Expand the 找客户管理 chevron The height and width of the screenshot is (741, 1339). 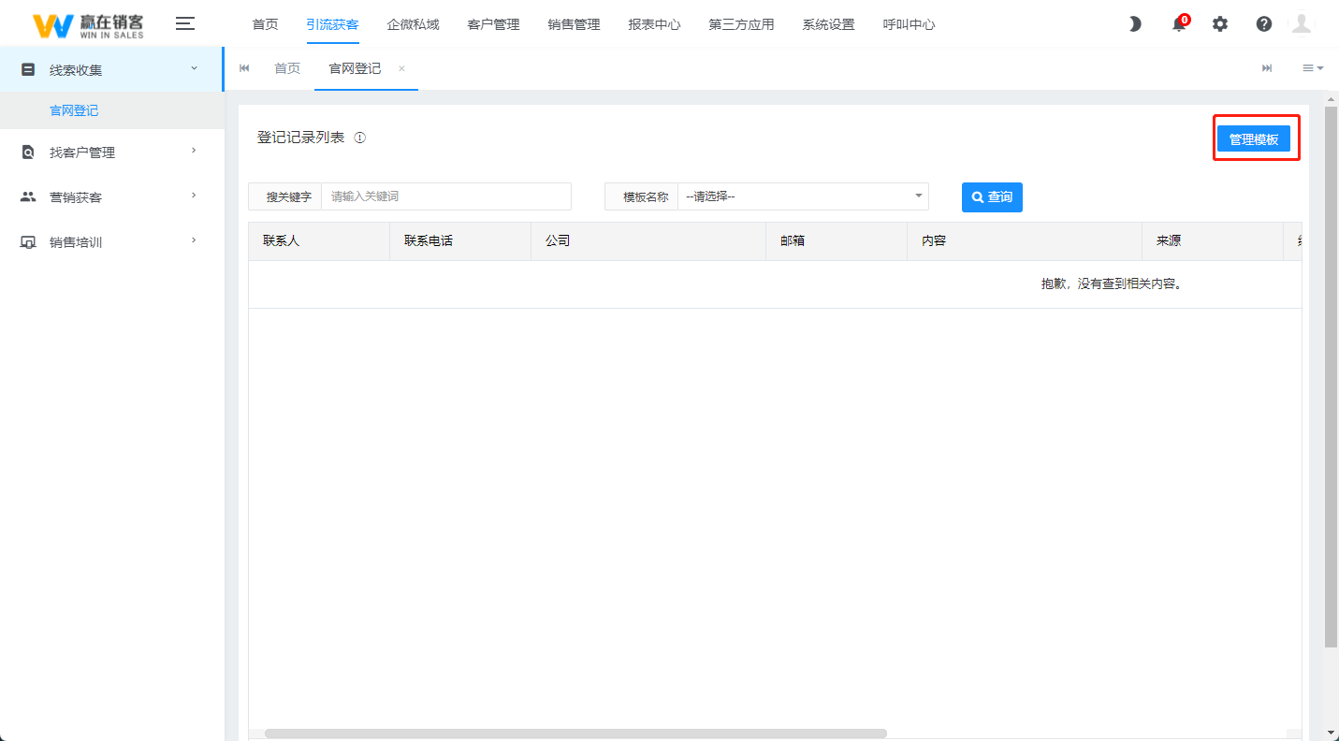pyautogui.click(x=194, y=151)
